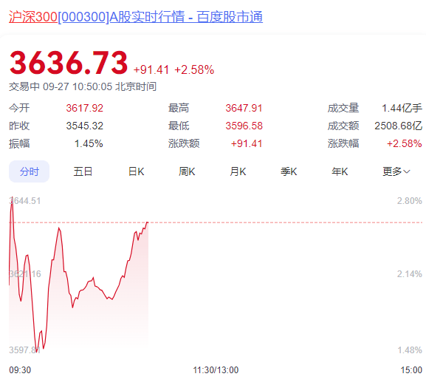The width and height of the screenshot is (426, 385).
Task: Click the 09:30 time axis label
Action: pos(20,370)
